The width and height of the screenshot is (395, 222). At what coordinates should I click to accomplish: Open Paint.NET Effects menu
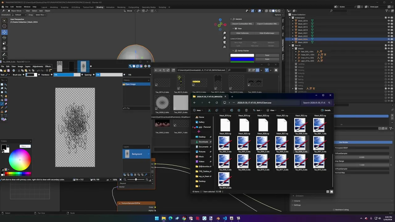[x=48, y=66]
